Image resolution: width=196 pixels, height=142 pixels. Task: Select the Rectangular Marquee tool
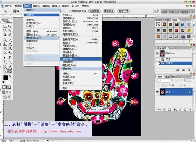(x=5, y=26)
